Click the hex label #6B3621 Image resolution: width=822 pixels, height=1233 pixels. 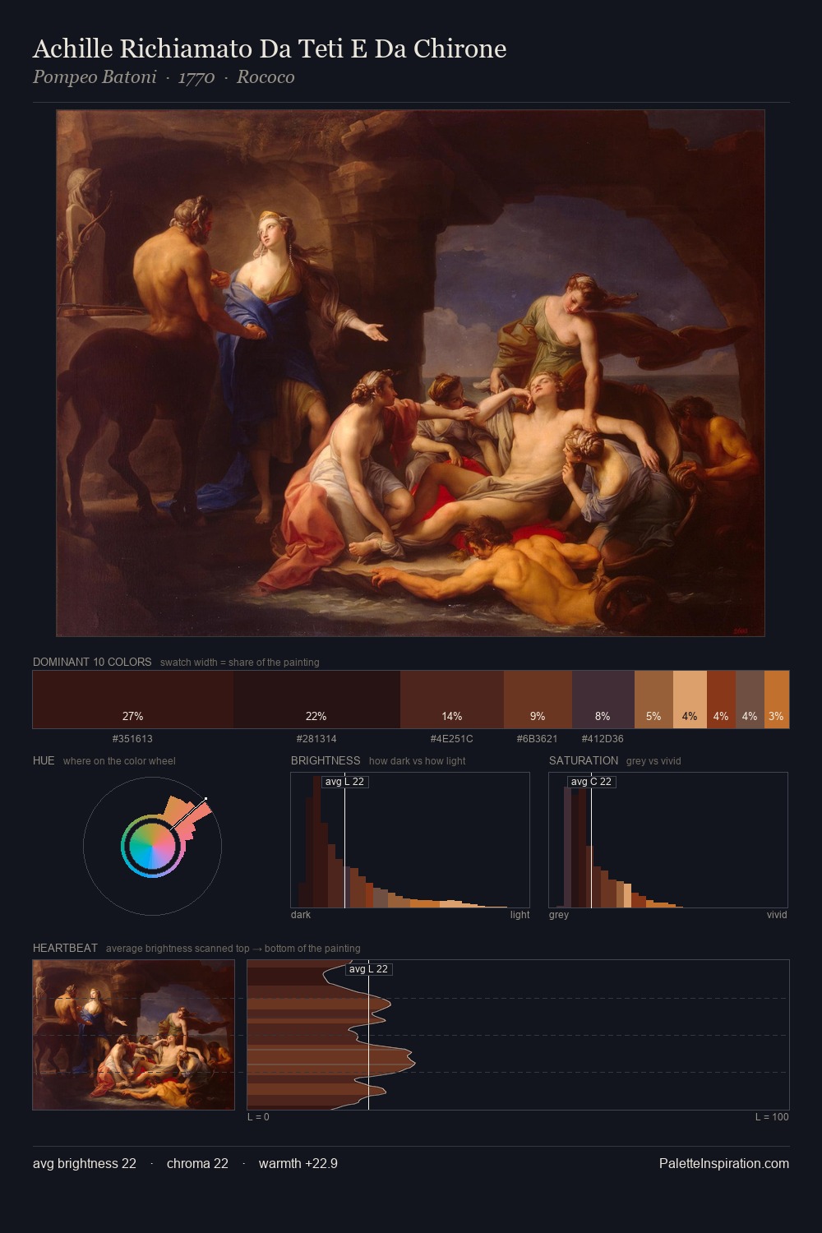click(538, 739)
